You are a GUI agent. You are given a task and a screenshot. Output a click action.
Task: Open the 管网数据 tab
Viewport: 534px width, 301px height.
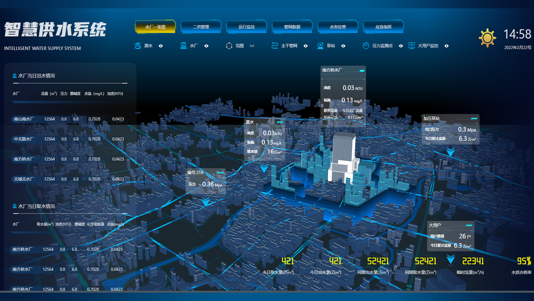292,27
